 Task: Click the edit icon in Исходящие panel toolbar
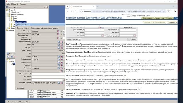pyautogui.click(x=12, y=57)
